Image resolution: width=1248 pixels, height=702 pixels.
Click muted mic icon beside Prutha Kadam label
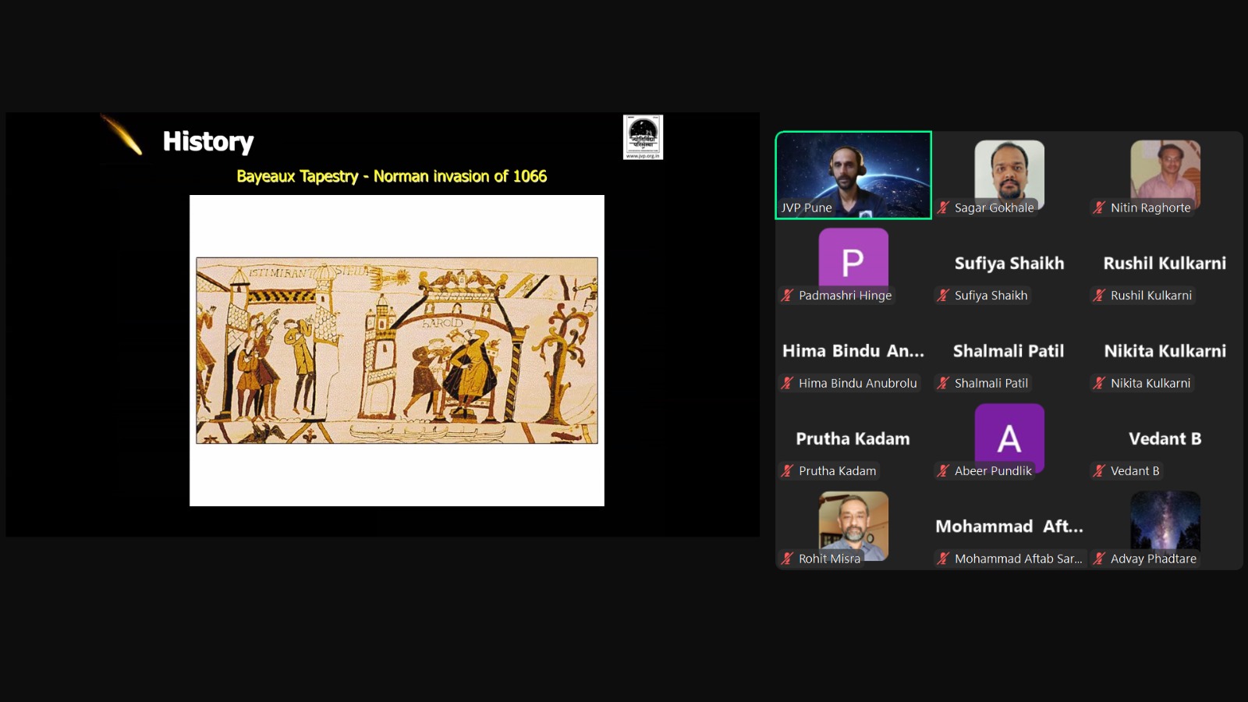[787, 470]
